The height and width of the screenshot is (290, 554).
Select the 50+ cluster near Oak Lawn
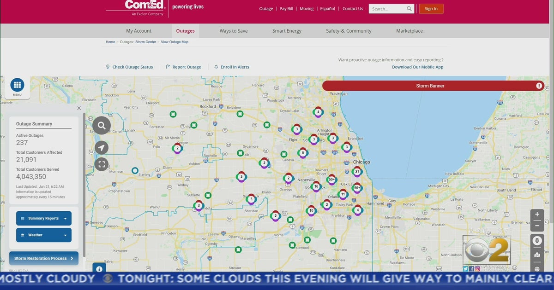pos(356,188)
